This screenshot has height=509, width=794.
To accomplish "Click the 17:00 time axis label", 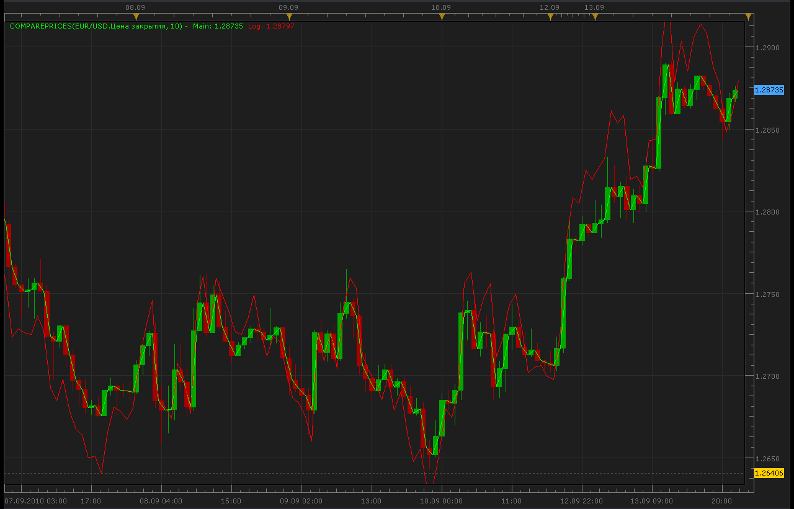I will point(91,500).
